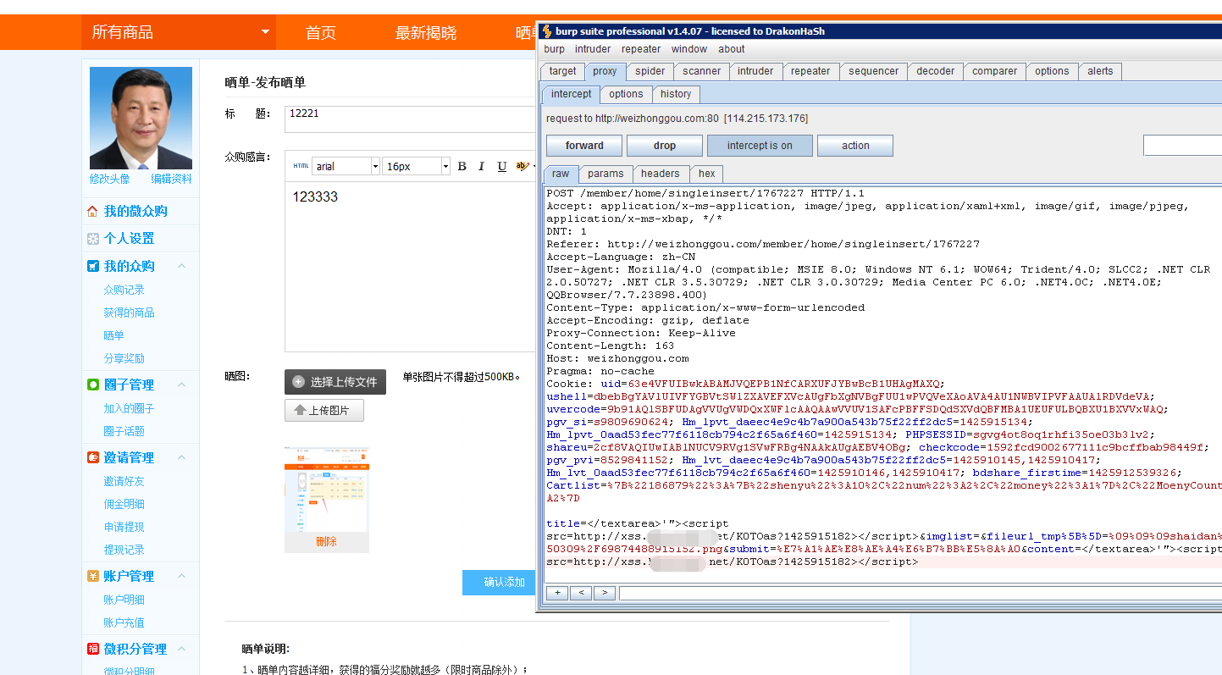
Task: Open 分享奖励 in the sidebar
Action: (x=124, y=358)
